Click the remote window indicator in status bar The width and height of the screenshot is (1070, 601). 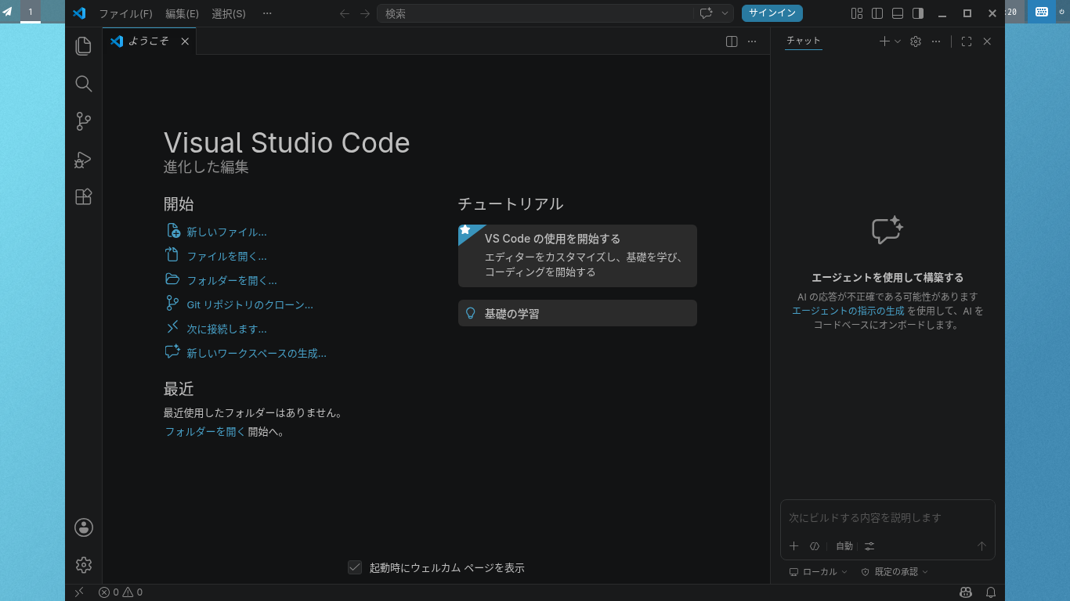(78, 592)
